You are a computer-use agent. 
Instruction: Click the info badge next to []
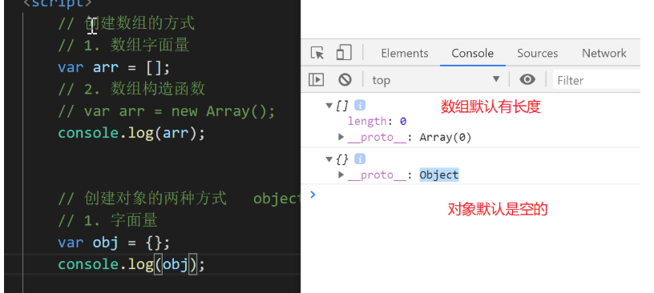tap(360, 105)
